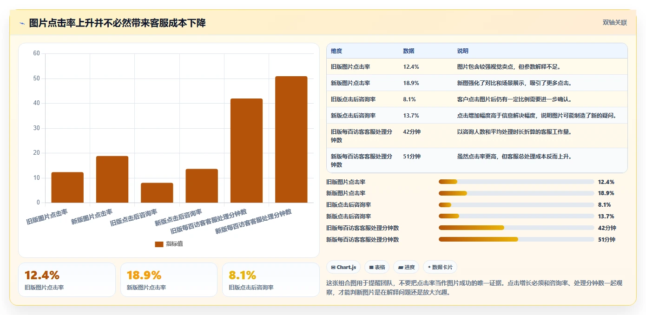The width and height of the screenshot is (646, 315).
Task: Click table cell 新版每百访客客服处理分钟数
Action: click(362, 160)
